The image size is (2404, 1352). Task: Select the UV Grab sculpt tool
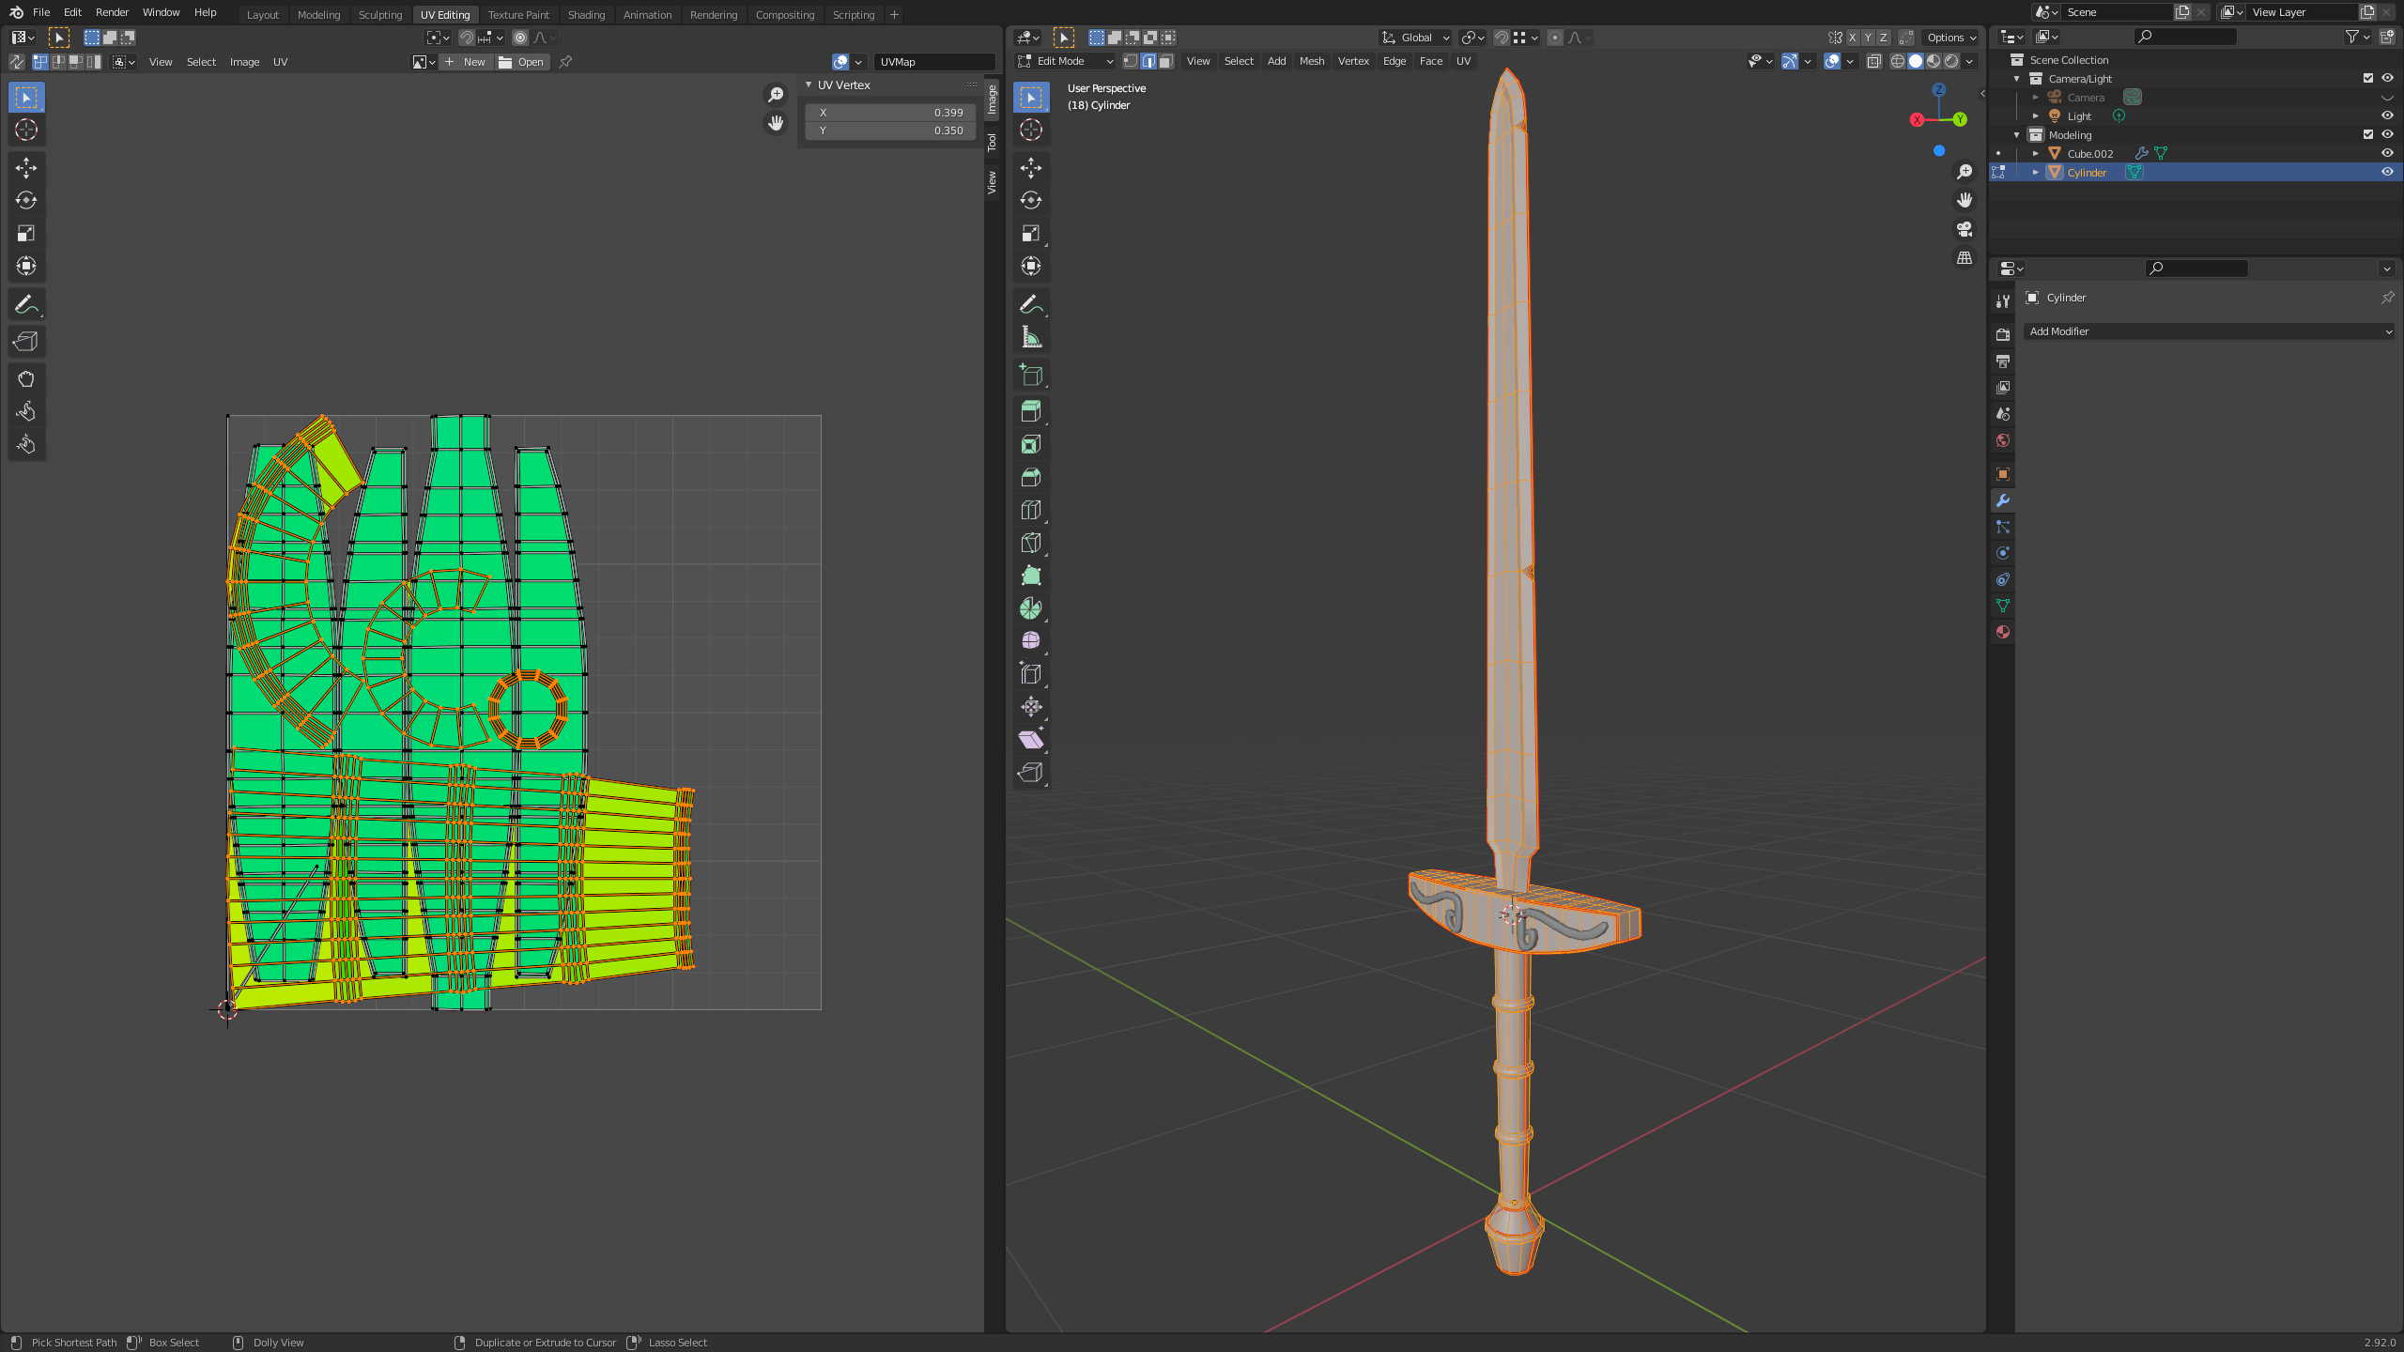pyautogui.click(x=25, y=378)
